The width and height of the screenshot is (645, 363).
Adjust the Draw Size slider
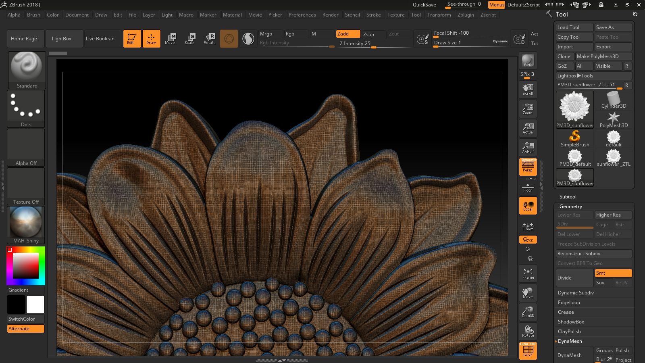pos(470,43)
